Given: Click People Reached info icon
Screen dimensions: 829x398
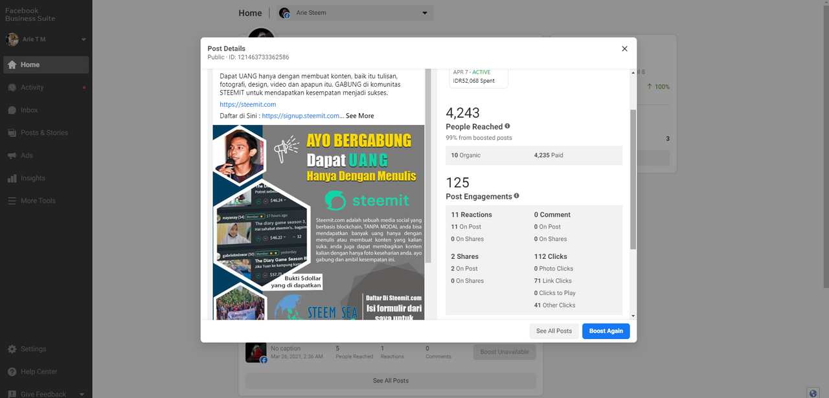Looking at the screenshot, I should [x=507, y=126].
